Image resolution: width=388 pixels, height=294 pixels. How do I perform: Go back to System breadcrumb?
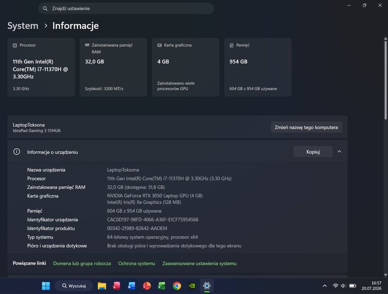(x=23, y=26)
